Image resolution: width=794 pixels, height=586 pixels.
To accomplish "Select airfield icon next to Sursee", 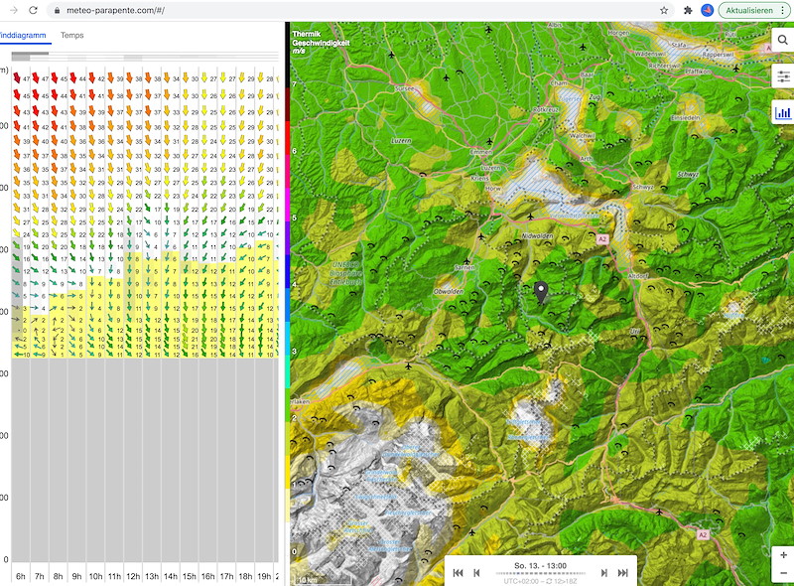I will pyautogui.click(x=446, y=77).
